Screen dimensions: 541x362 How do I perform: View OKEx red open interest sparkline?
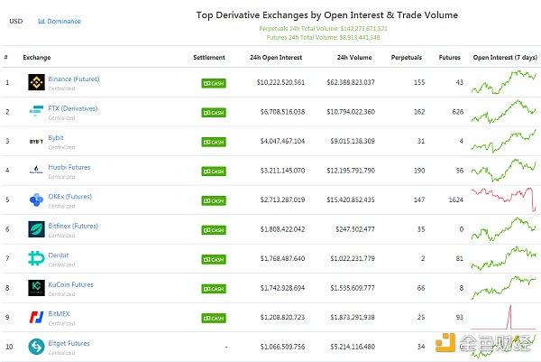coord(505,200)
